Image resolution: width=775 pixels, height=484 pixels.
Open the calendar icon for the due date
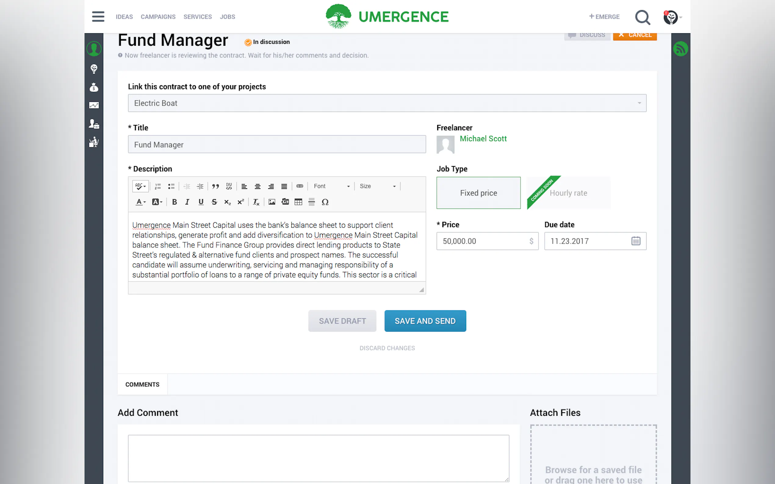tap(636, 241)
